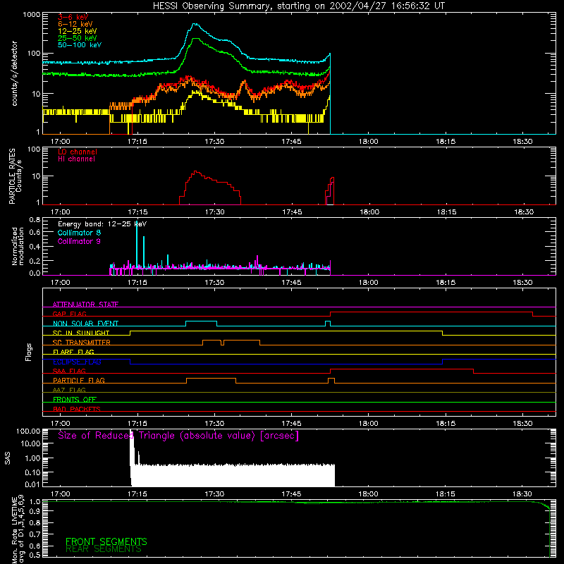Select the Collimator 8 legend label
Viewport: 564px width, 564px height.
[79, 233]
